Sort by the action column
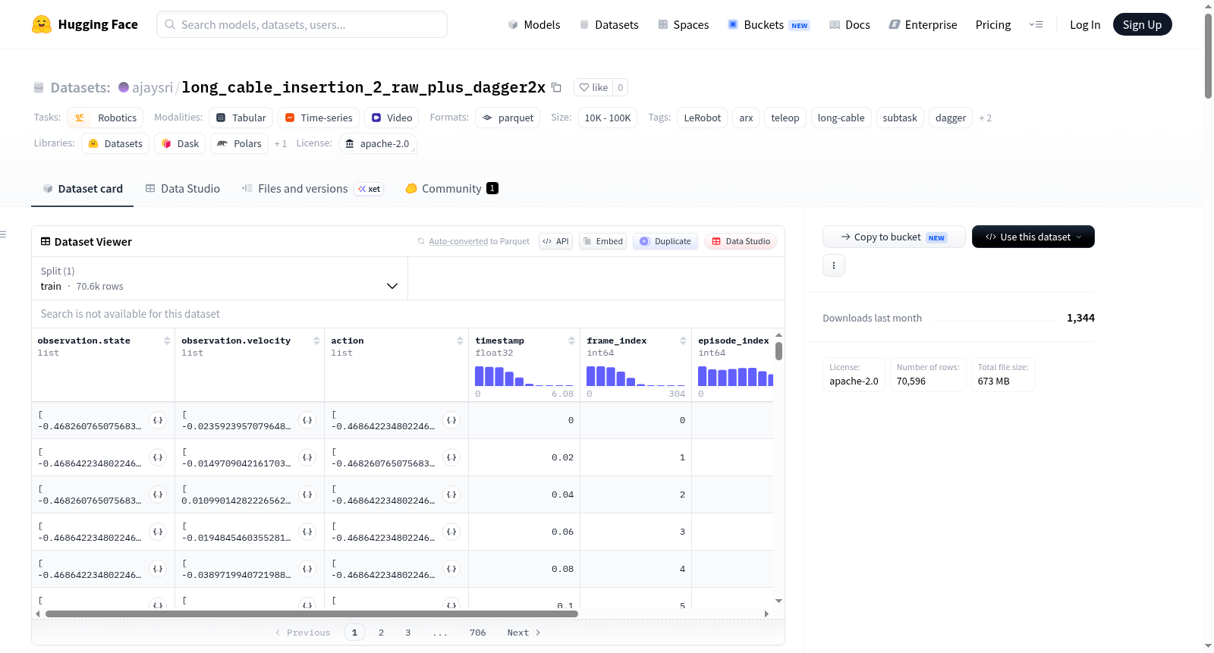This screenshot has width=1214, height=653. pos(460,341)
